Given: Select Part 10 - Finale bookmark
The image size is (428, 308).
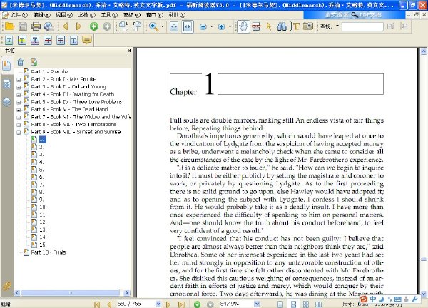Looking at the screenshot, I should click(x=49, y=252).
